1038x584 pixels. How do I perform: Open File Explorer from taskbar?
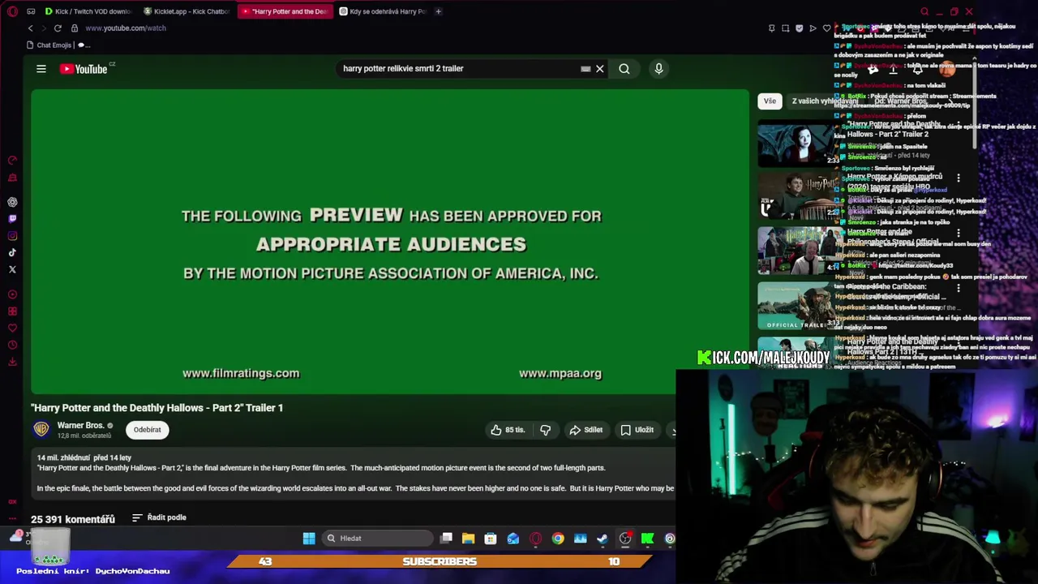click(468, 539)
